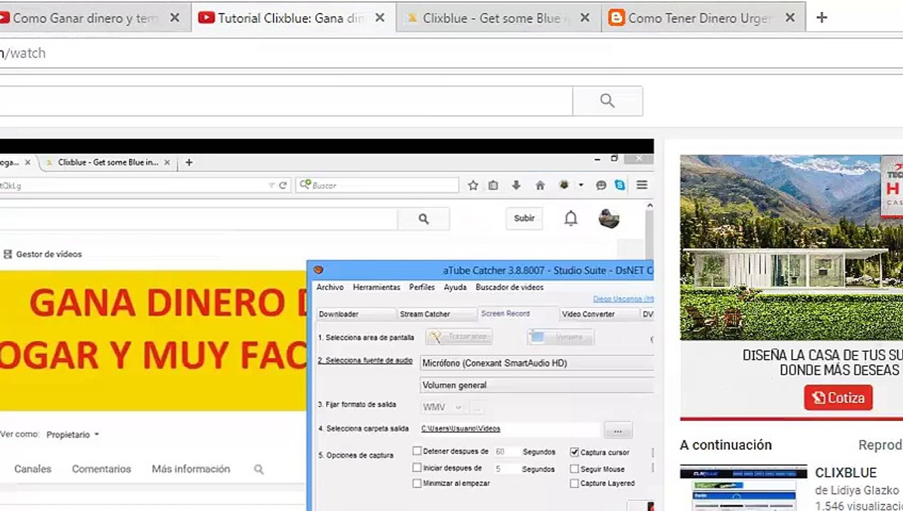903x511 pixels.
Task: Open the Perfiles menu
Action: (x=422, y=287)
